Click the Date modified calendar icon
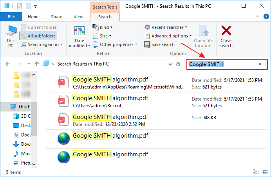 79,31
